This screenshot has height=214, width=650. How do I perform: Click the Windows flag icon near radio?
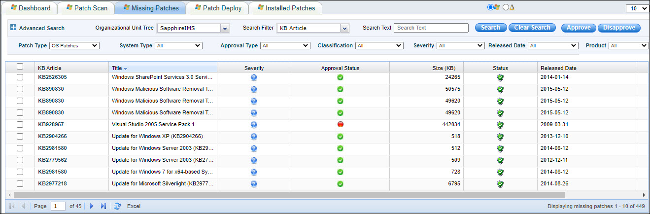[x=497, y=7]
